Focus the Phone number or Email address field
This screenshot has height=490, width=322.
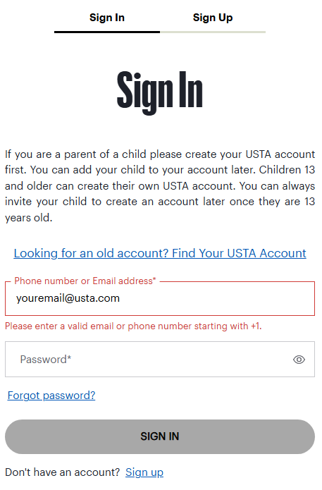[x=160, y=298]
